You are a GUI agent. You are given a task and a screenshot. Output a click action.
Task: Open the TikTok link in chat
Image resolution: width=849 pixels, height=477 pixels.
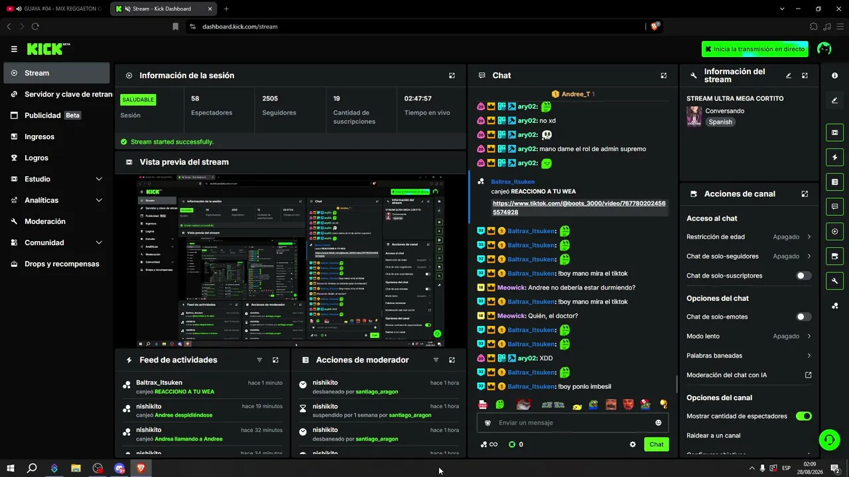[x=579, y=208]
